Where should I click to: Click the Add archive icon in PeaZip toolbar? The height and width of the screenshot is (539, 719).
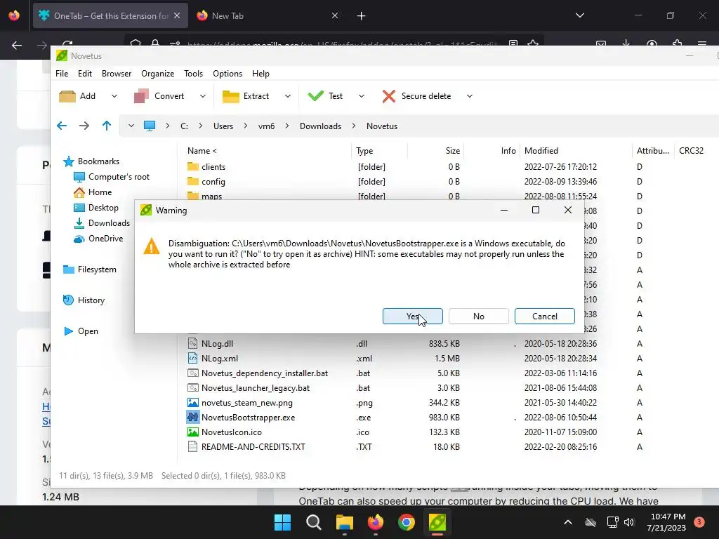coord(67,96)
